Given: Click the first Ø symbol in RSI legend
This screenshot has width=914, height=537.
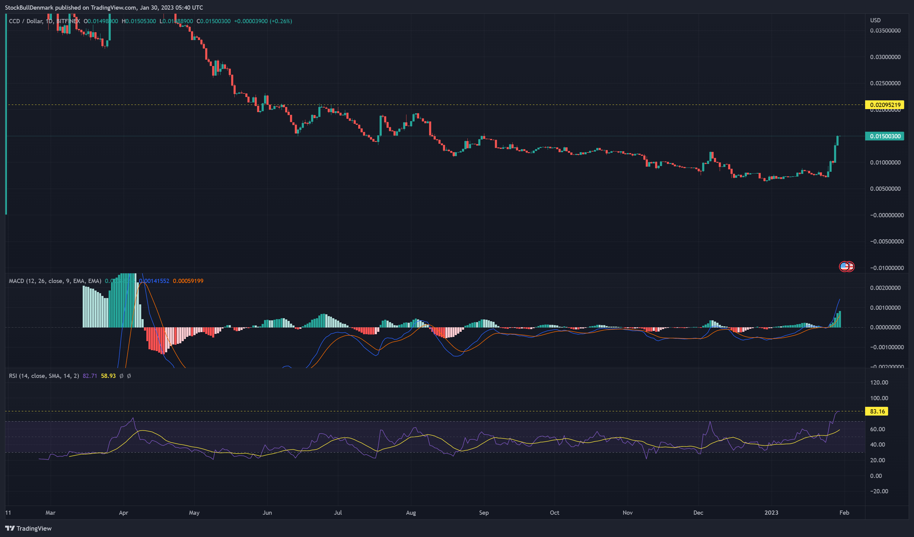Looking at the screenshot, I should (x=122, y=376).
